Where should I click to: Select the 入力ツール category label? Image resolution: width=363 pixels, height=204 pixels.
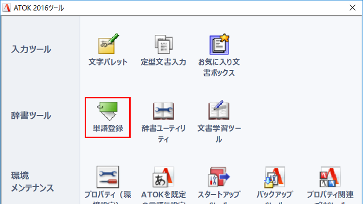pyautogui.click(x=31, y=49)
